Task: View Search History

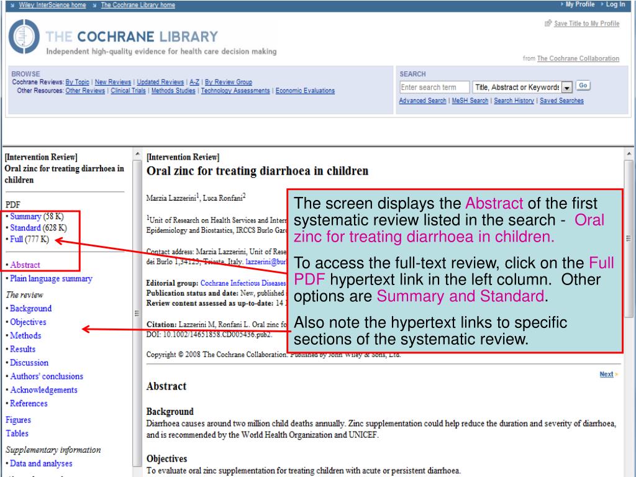Action: (514, 101)
